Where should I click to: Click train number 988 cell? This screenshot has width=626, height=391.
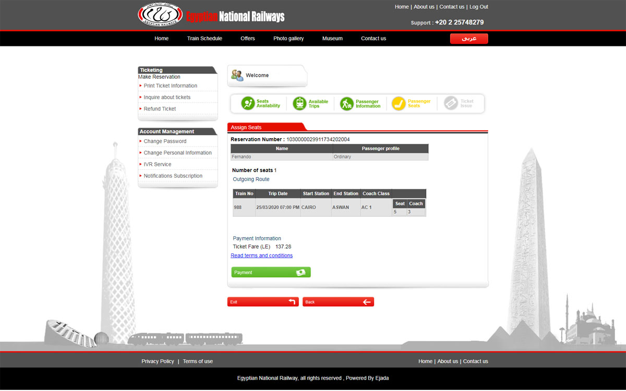pos(244,207)
